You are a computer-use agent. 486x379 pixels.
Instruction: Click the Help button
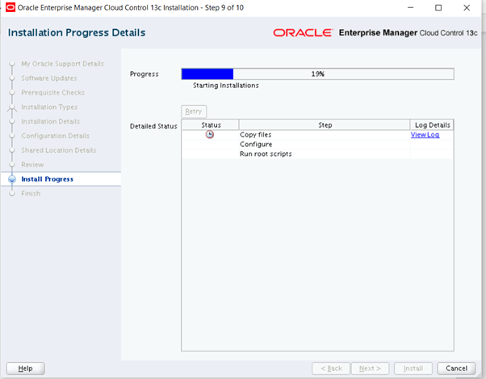pyautogui.click(x=25, y=368)
